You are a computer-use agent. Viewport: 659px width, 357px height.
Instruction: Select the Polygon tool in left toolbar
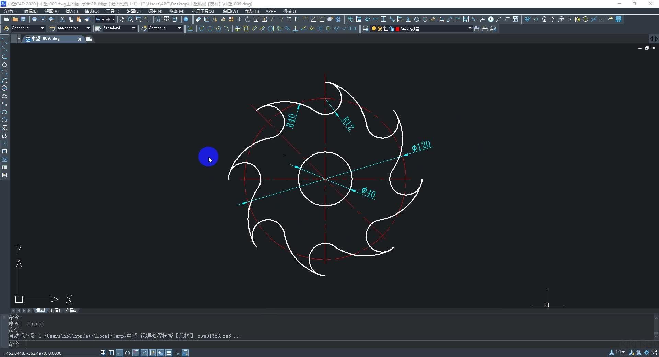tap(4, 65)
